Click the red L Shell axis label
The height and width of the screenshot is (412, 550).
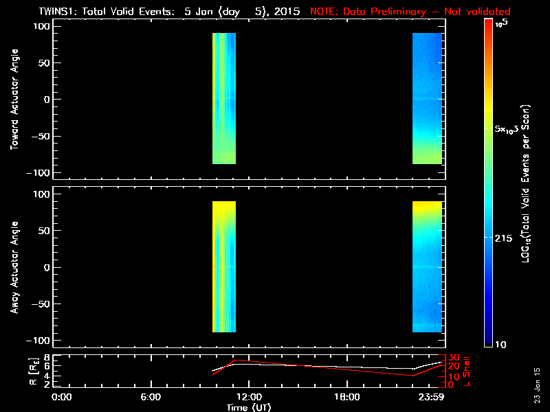click(x=467, y=371)
